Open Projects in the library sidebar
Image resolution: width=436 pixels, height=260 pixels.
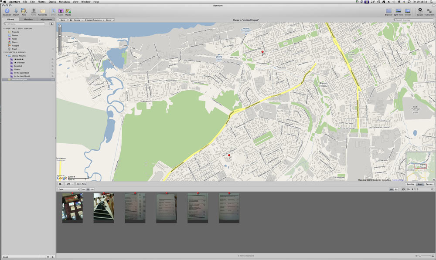click(x=15, y=32)
